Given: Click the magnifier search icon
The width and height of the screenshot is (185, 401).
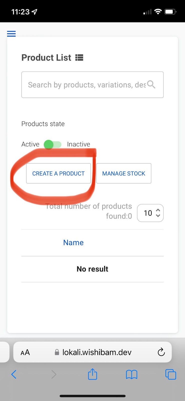Looking at the screenshot, I should coord(151,84).
